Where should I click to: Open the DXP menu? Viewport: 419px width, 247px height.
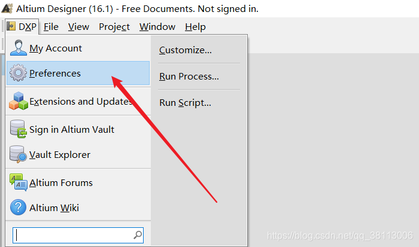click(22, 27)
